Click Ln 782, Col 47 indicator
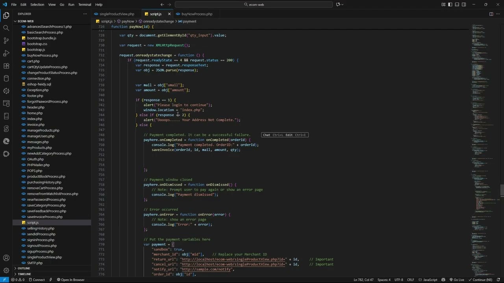The image size is (504, 283). pyautogui.click(x=363, y=280)
